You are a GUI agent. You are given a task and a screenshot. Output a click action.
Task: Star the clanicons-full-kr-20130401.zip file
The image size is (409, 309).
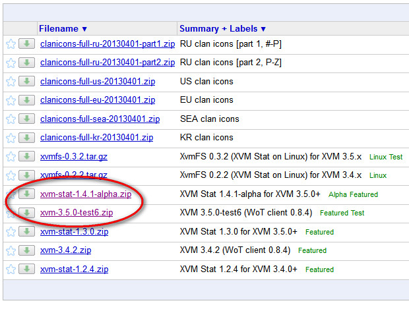[11, 138]
